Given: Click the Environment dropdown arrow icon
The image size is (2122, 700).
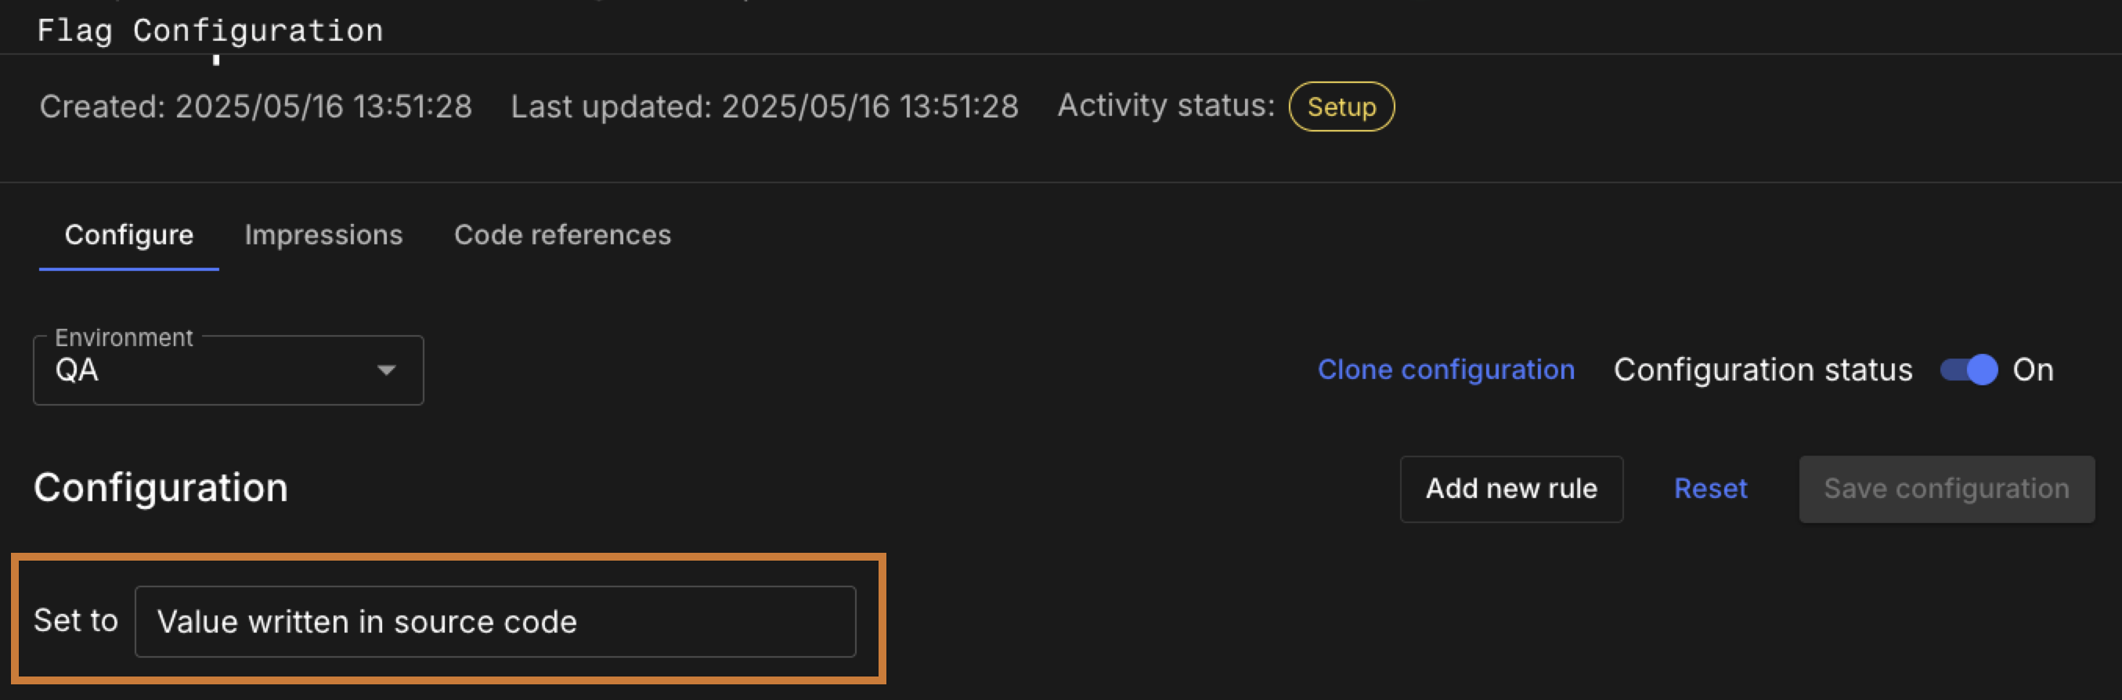Looking at the screenshot, I should 386,370.
